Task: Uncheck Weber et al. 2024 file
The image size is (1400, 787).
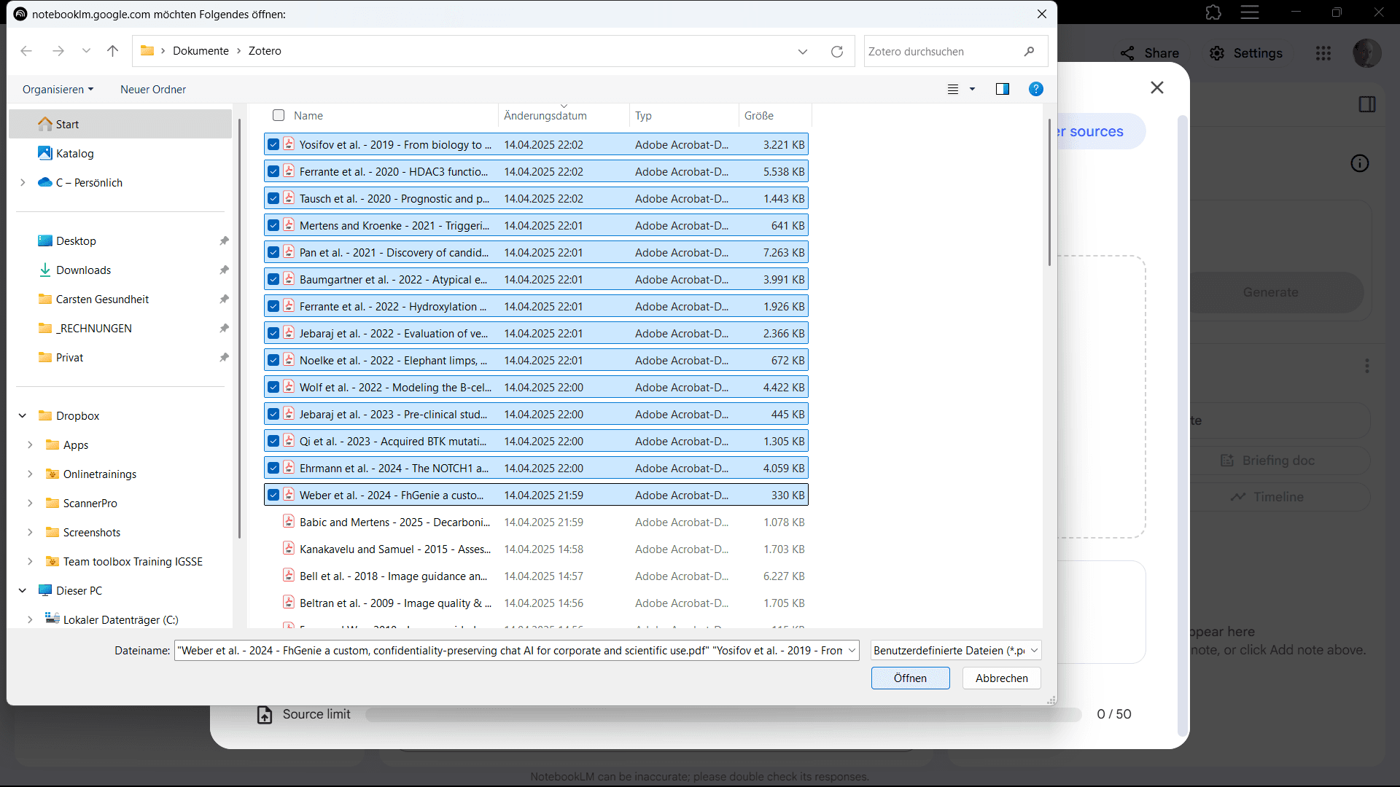Action: tap(273, 495)
